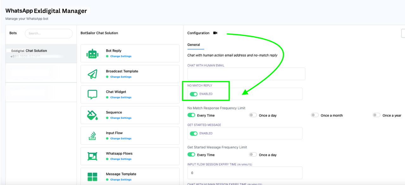Click the Get Started Message Frequency Limit label
The image size is (405, 185).
[x=217, y=147]
